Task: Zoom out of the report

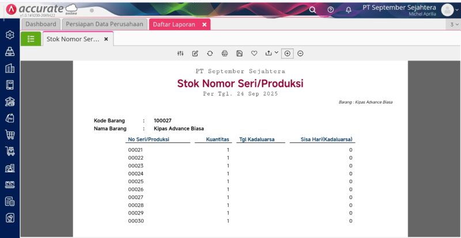Action: tap(300, 53)
